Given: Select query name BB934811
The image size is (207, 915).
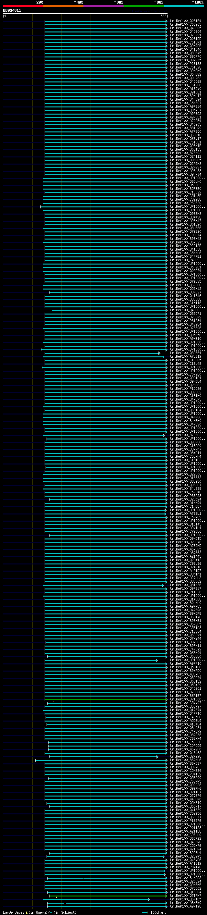Looking at the screenshot, I should point(12,11).
